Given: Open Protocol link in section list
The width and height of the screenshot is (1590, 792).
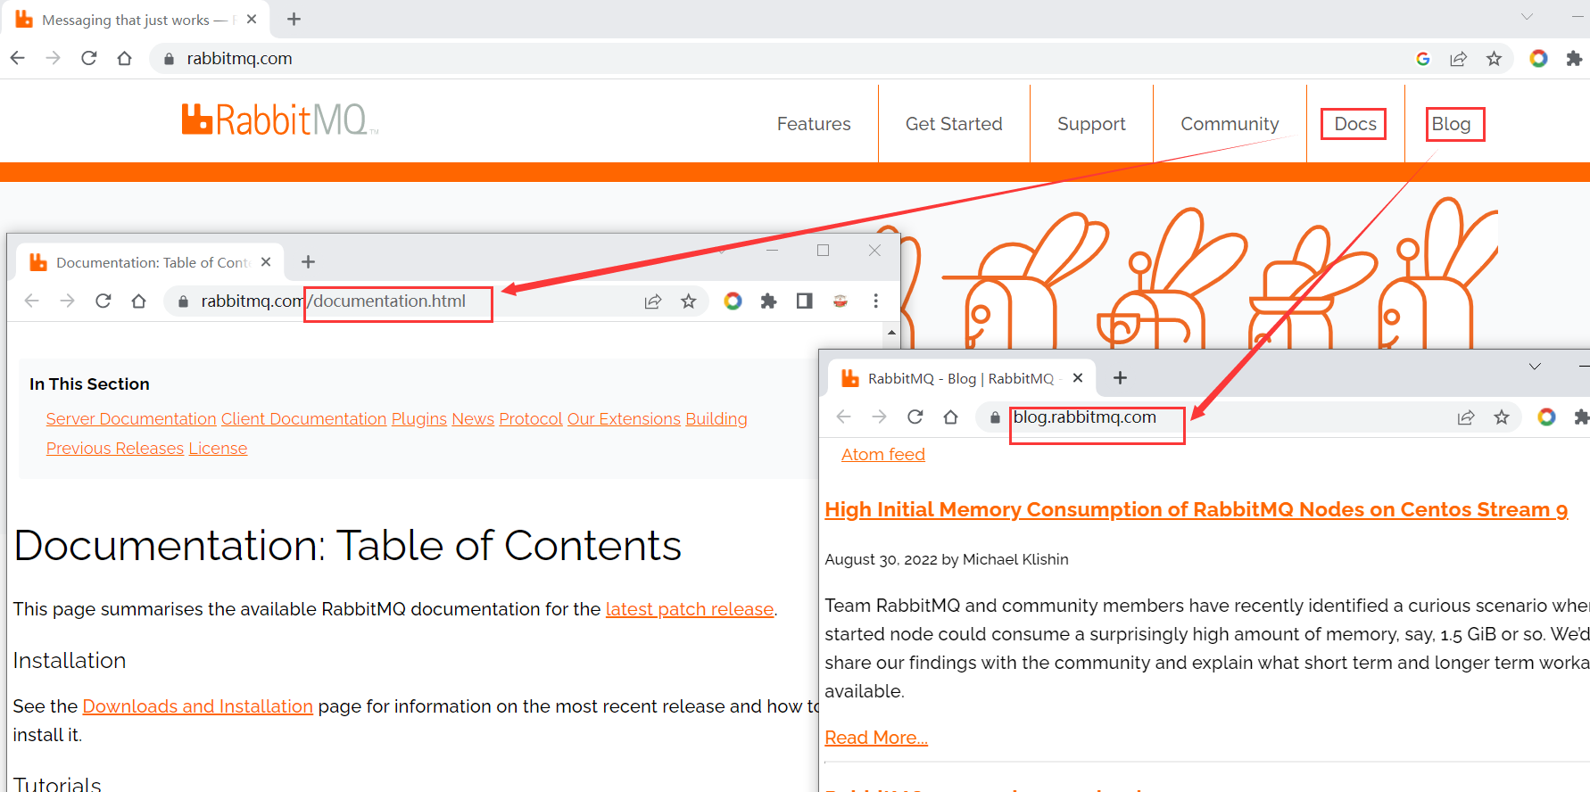Looking at the screenshot, I should coord(531,419).
